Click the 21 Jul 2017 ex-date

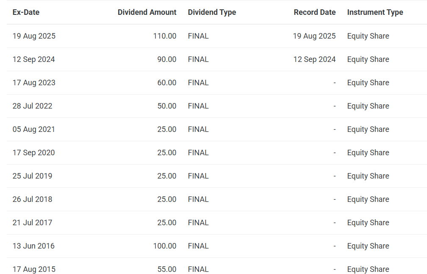[32, 223]
